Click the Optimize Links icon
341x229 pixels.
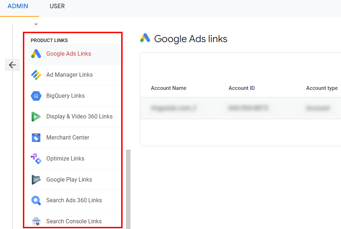36,159
